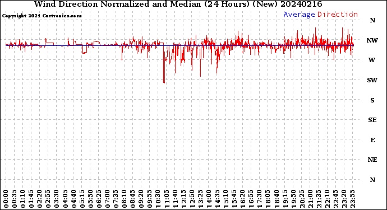387x210 pixels.
Task: Click the 'W' axis label
Action: [x=372, y=60]
